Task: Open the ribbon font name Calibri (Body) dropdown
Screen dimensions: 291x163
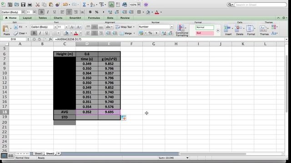Action: click(x=55, y=27)
